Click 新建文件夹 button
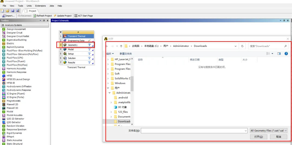 [126, 53]
